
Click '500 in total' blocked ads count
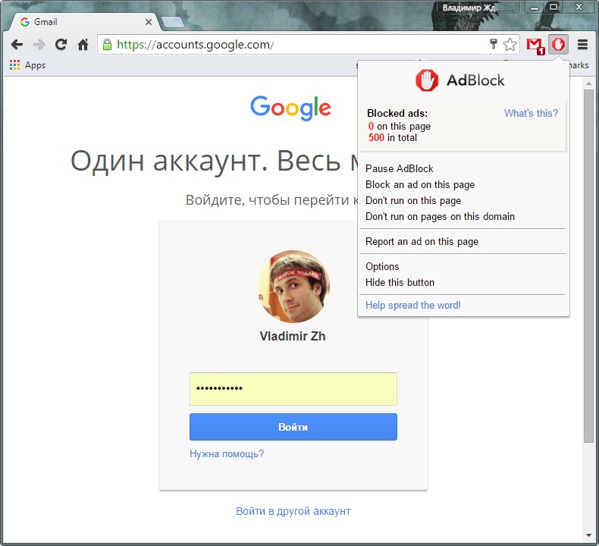tap(393, 137)
